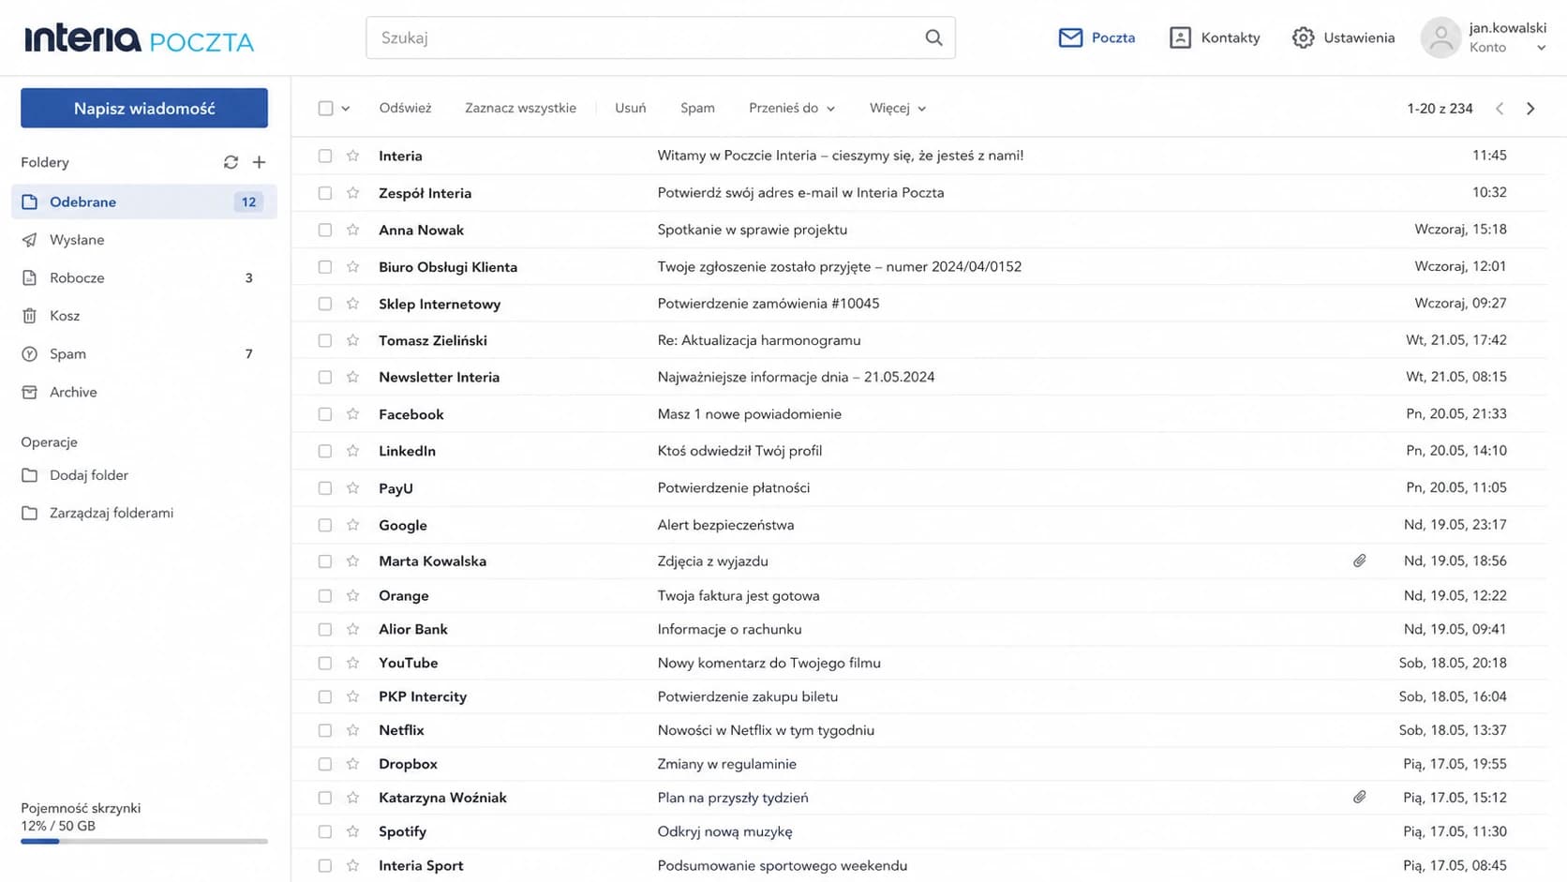This screenshot has height=882, width=1567.
Task: Open the Przenieś do dropdown
Action: [x=792, y=108]
